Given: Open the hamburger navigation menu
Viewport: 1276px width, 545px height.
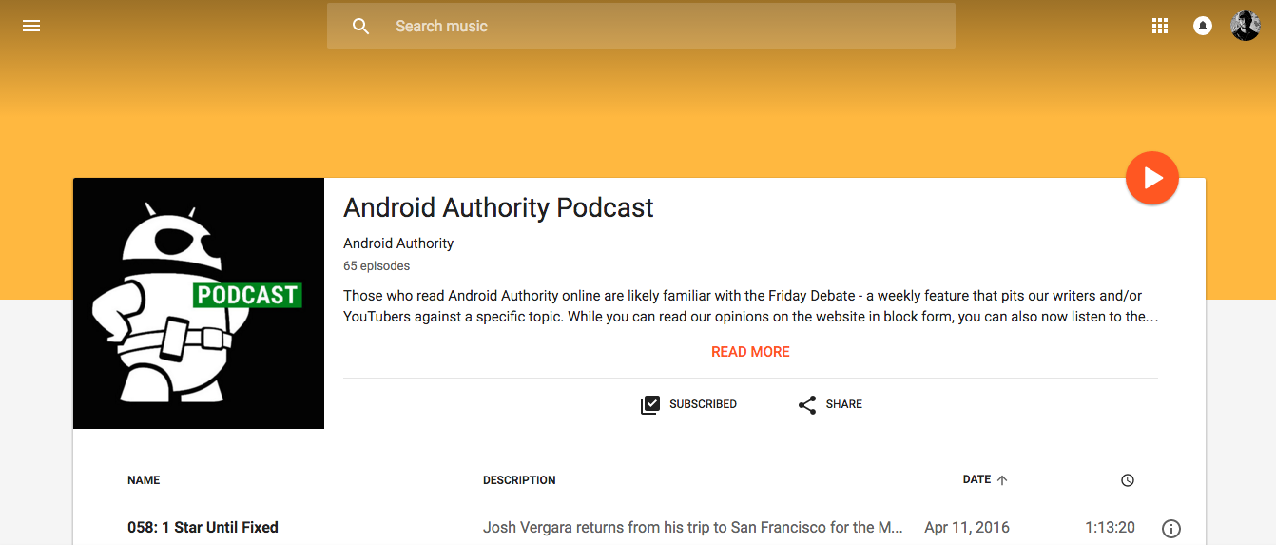Looking at the screenshot, I should click(31, 26).
